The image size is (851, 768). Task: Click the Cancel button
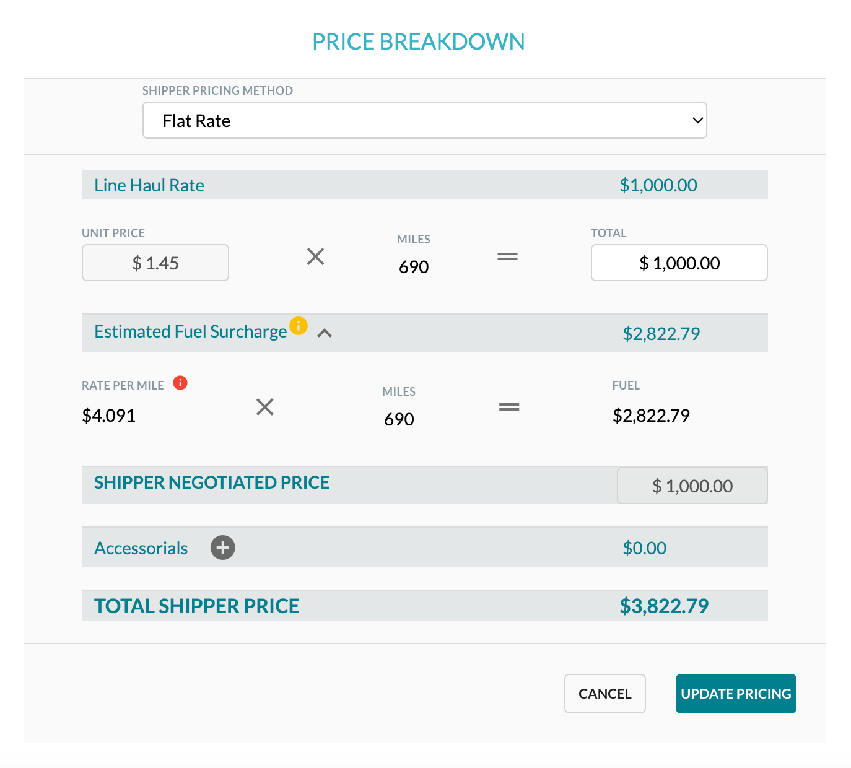[604, 694]
